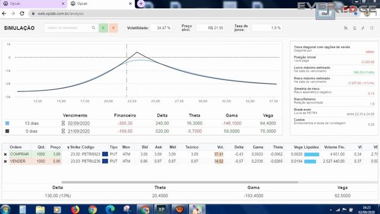This screenshot has height=214, width=380.
Task: Click hourglass icon beside 02/09/2020
Action: (63, 123)
